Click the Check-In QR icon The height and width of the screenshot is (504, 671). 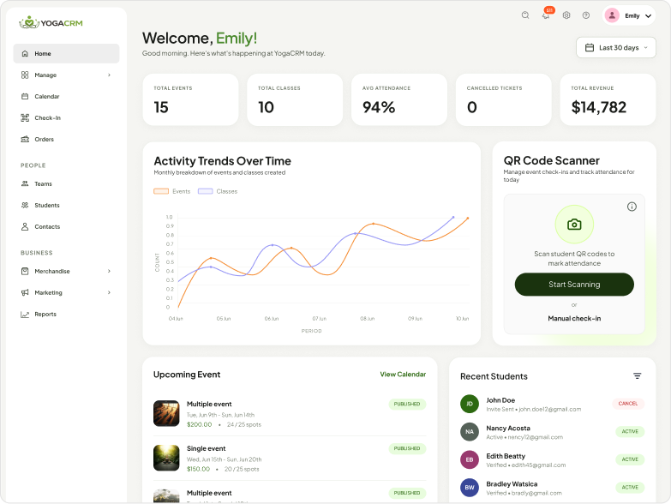(25, 117)
